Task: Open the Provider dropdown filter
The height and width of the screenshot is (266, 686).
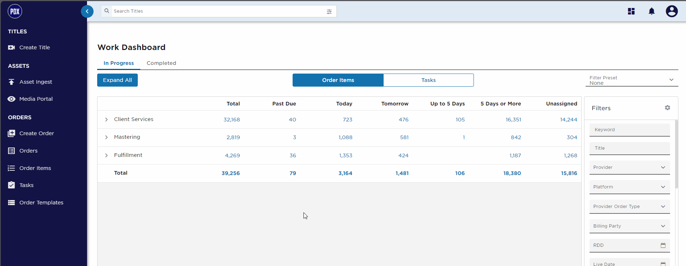Action: click(629, 167)
